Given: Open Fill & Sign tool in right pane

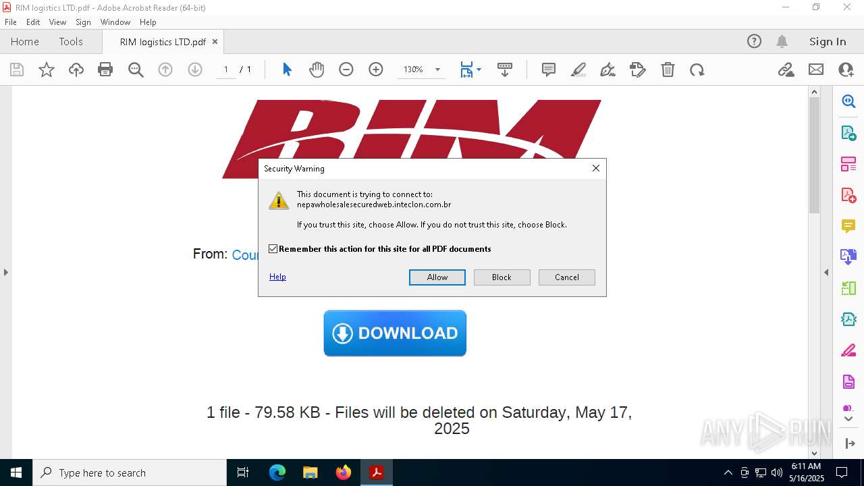Looking at the screenshot, I should click(x=848, y=350).
